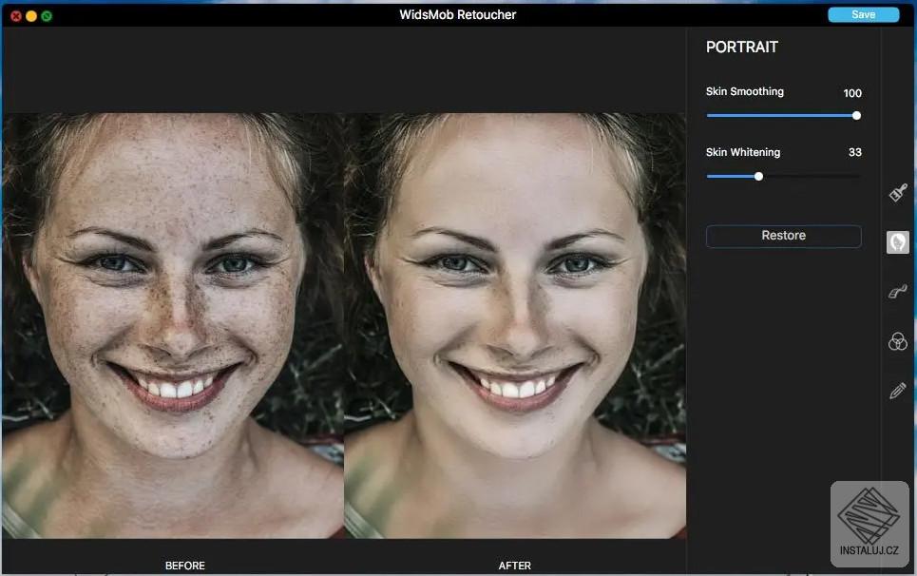Minimize the window with the yellow button
This screenshot has height=576, width=917.
pos(29,15)
